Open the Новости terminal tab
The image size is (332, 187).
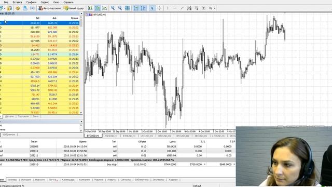(40, 180)
